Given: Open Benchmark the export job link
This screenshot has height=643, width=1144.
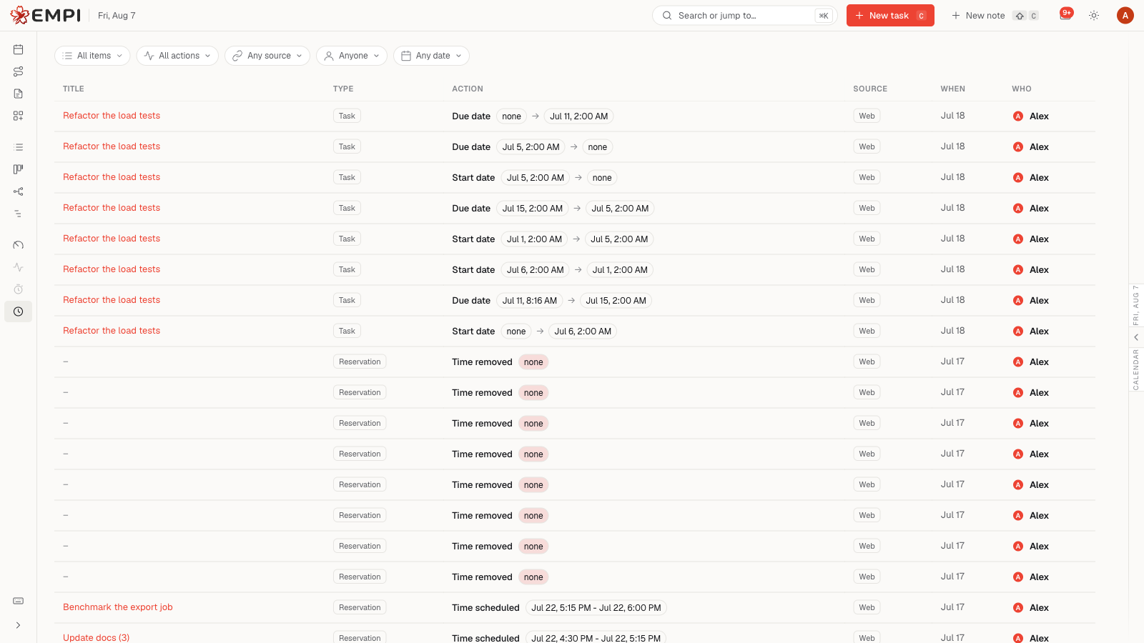Looking at the screenshot, I should pyautogui.click(x=118, y=607).
